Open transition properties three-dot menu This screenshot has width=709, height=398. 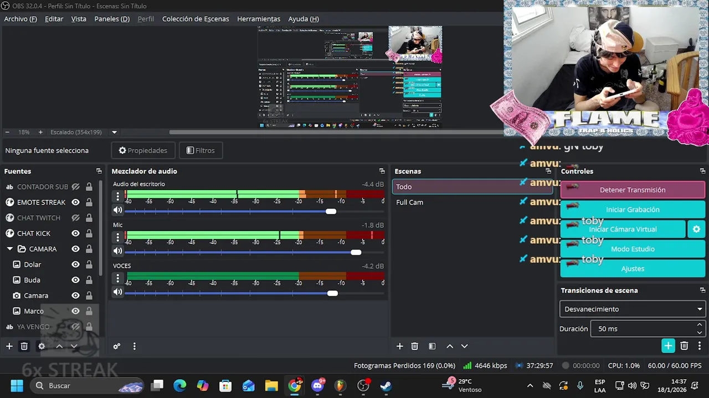coord(700,345)
